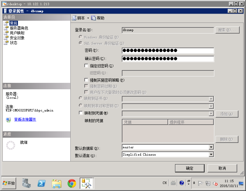Open the 常规 page
This screenshot has width=246, height=191.
point(13,23)
